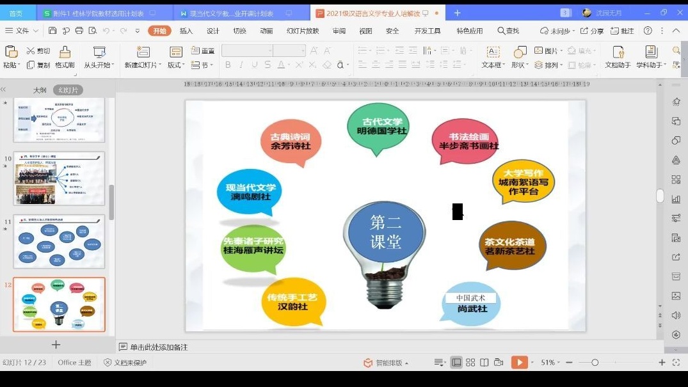This screenshot has width=688, height=387.
Task: Start slideshow with orange play button
Action: 519,363
